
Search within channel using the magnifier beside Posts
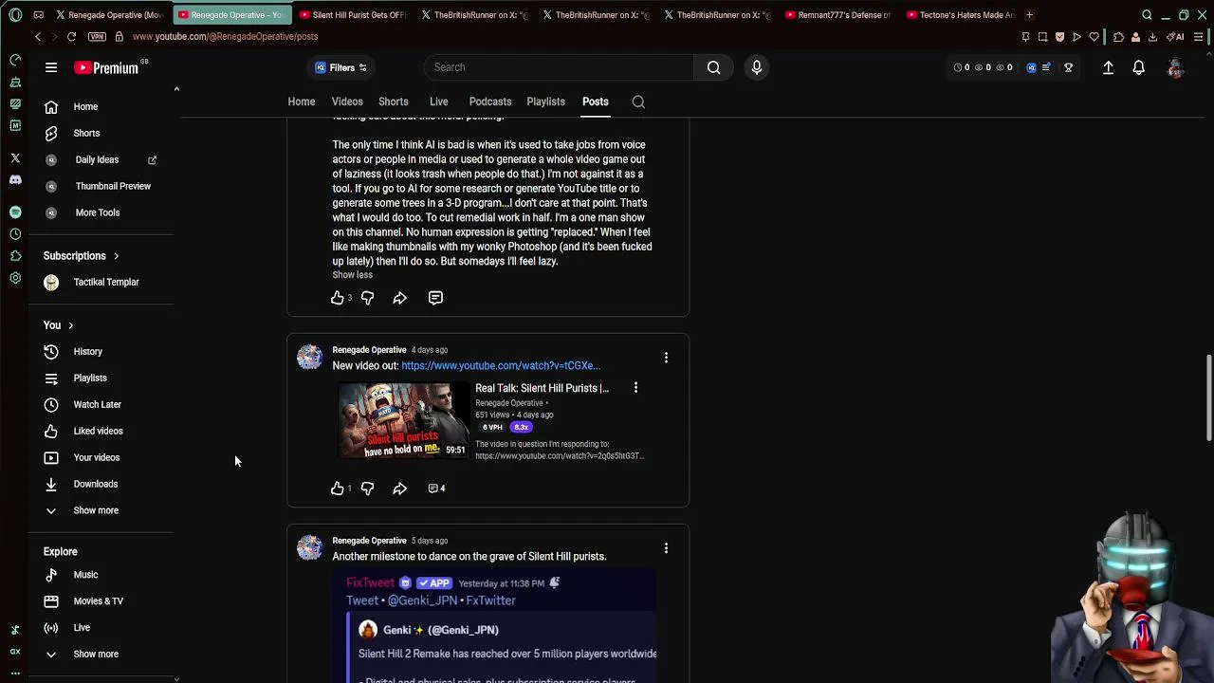[x=638, y=102]
